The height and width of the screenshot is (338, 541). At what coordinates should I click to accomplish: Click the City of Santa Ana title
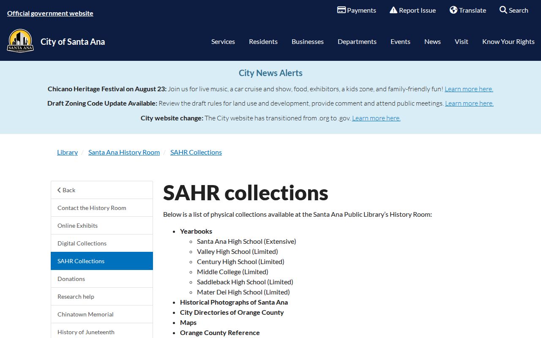[x=73, y=41]
